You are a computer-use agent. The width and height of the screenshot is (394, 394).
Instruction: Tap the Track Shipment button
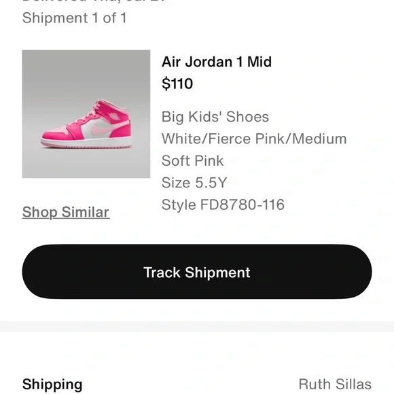(x=197, y=272)
